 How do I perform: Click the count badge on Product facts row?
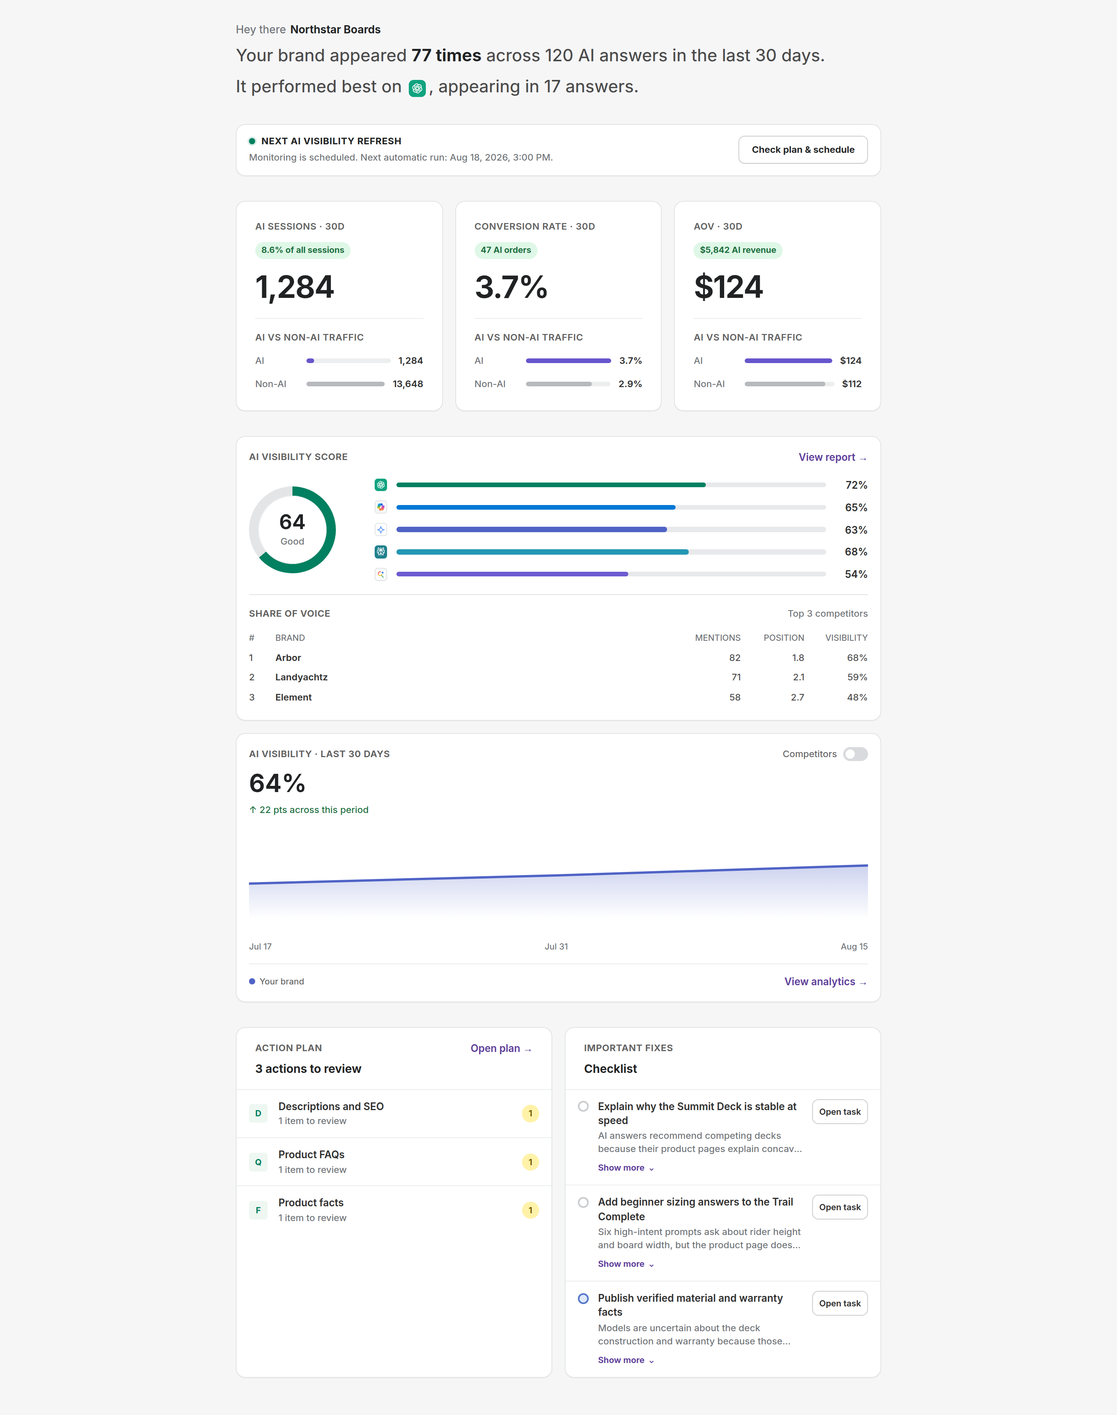(x=530, y=1210)
